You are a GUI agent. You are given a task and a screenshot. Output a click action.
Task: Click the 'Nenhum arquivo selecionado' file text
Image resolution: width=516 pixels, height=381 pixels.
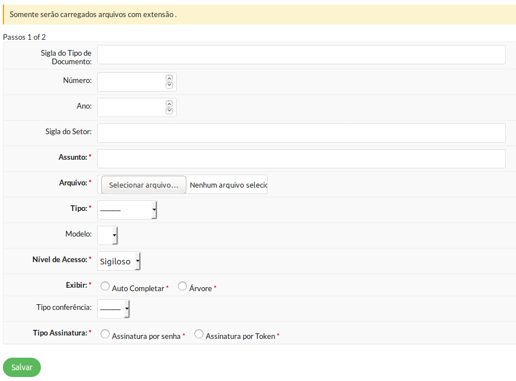[x=228, y=185]
